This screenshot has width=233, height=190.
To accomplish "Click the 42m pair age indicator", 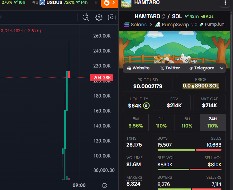I will (x=192, y=16).
